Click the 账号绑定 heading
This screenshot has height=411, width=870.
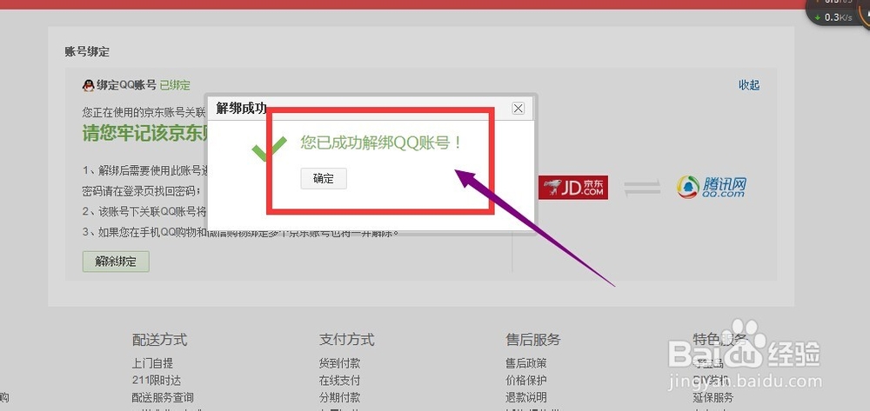87,52
